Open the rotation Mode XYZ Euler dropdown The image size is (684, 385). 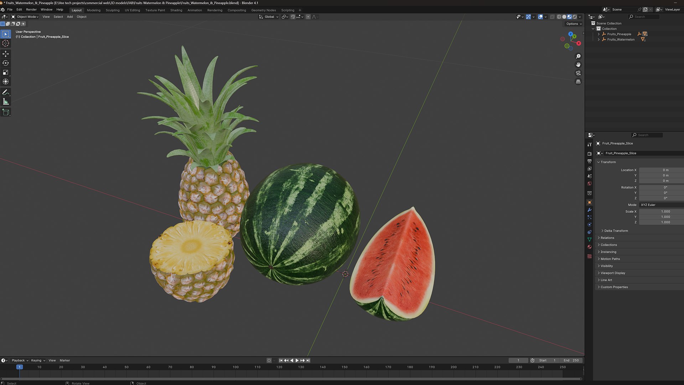click(661, 205)
